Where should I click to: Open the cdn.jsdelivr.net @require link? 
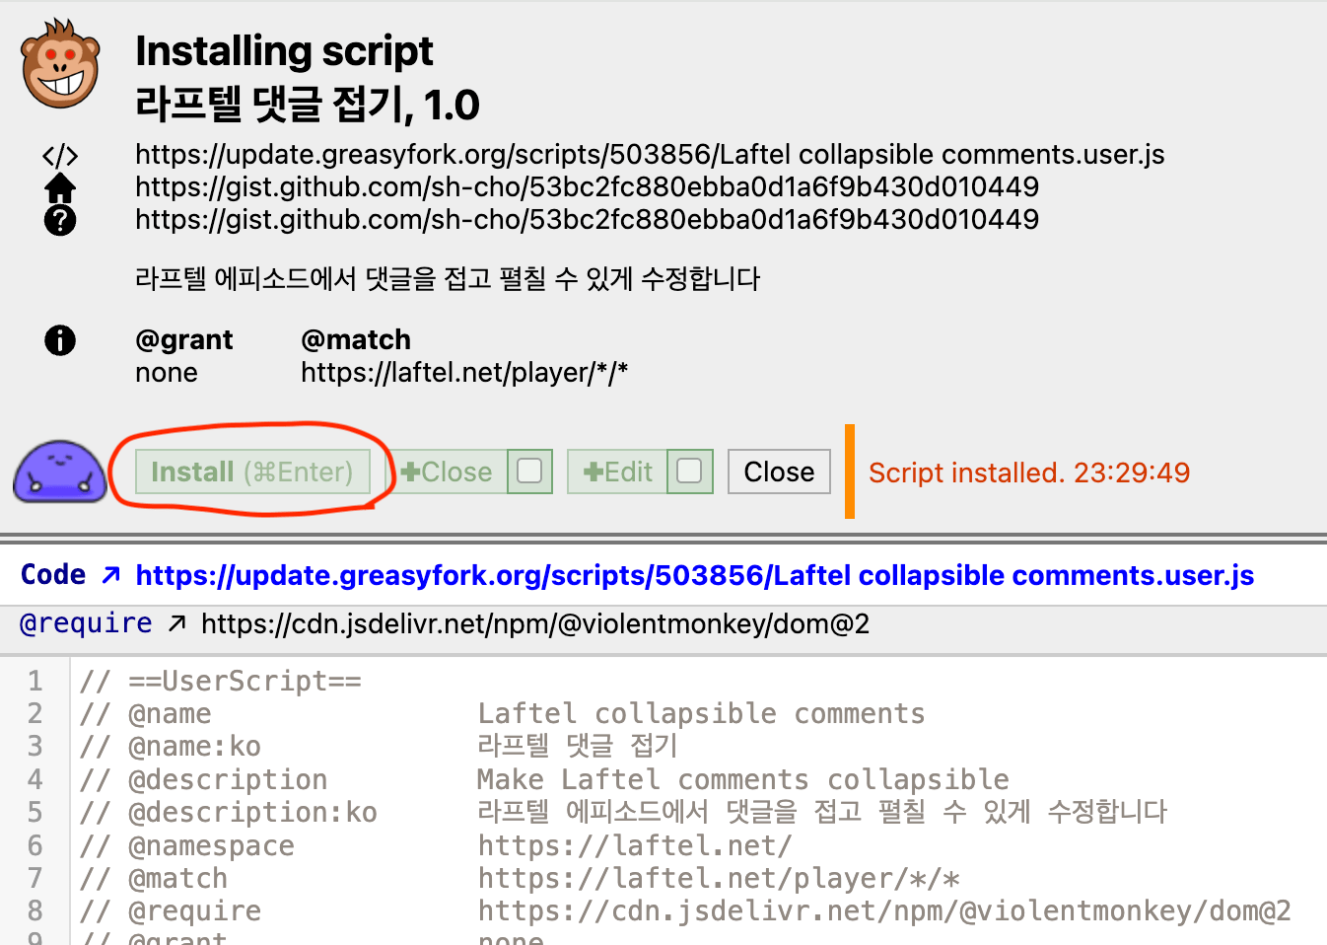[535, 624]
